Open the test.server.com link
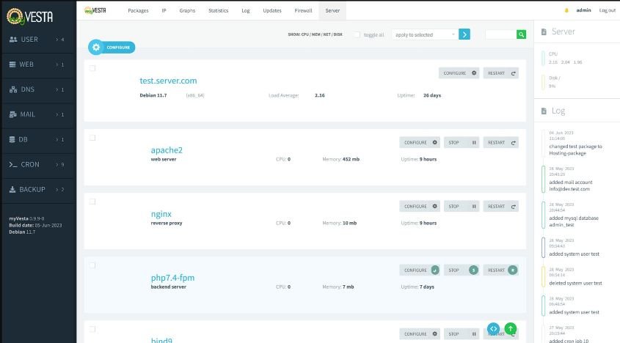 click(x=168, y=81)
